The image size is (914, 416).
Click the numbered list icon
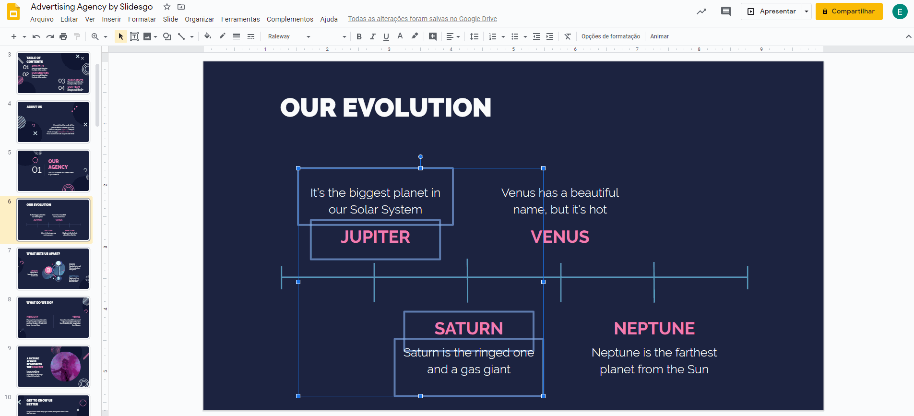493,36
